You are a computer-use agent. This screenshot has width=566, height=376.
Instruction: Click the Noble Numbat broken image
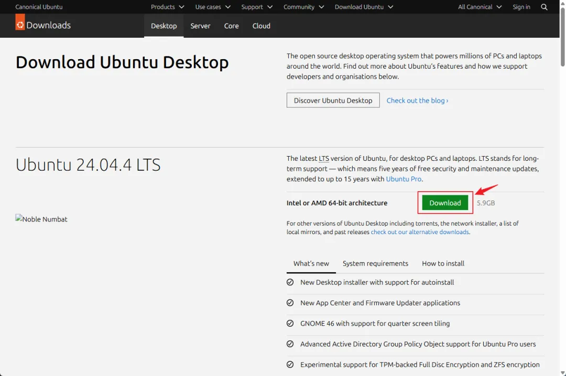point(41,219)
